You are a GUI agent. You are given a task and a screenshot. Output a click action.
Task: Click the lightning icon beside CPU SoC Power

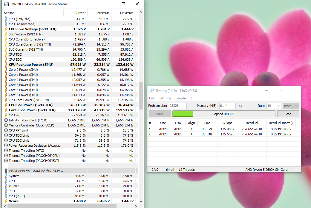click(6, 105)
